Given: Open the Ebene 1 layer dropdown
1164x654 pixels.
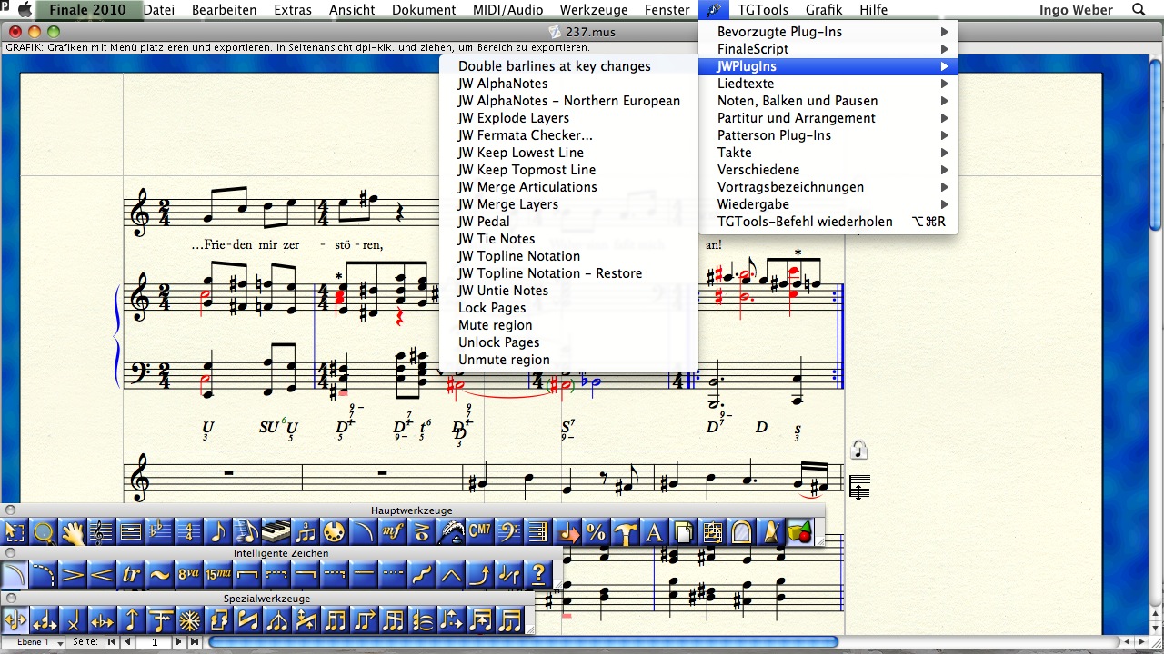Looking at the screenshot, I should point(36,642).
